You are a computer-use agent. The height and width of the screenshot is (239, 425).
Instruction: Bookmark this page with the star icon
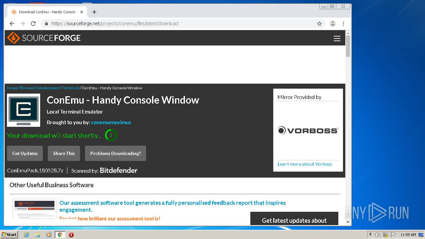pos(319,24)
